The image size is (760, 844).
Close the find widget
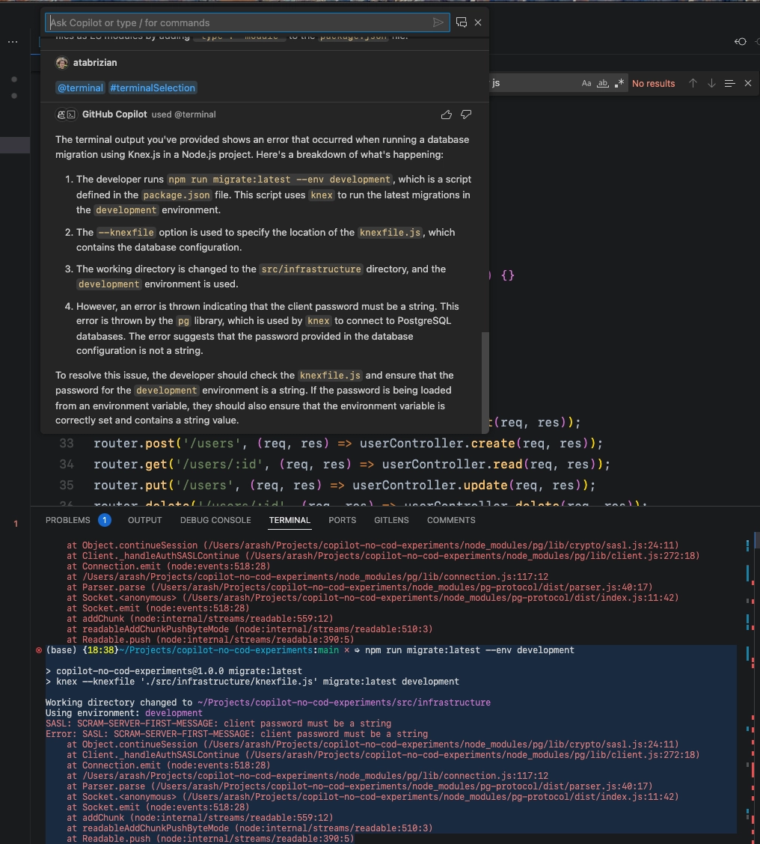point(747,84)
